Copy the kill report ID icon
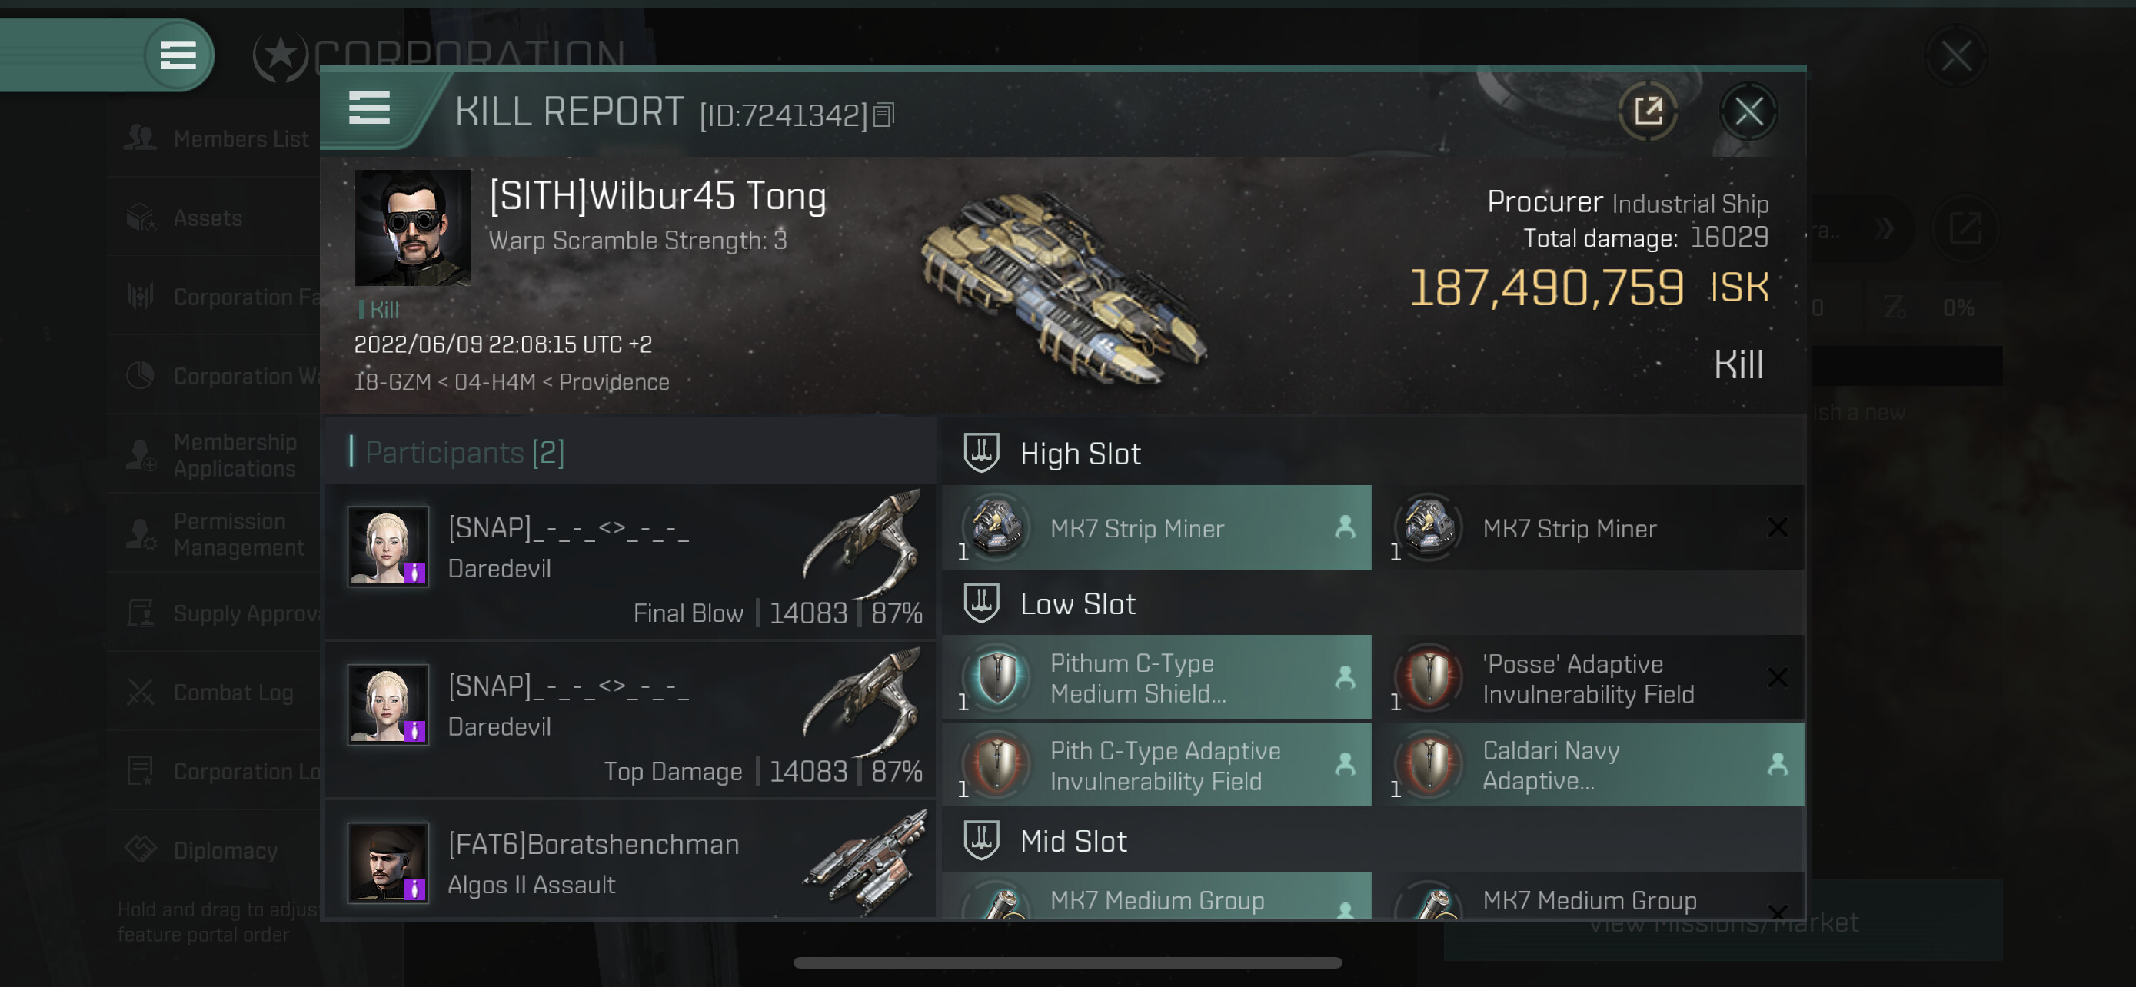Viewport: 2136px width, 987px height. tap(884, 115)
